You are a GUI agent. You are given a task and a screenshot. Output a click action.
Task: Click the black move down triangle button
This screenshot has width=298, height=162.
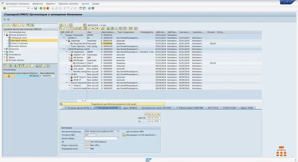click(97, 29)
